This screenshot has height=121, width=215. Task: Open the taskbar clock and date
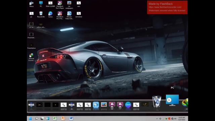[x=182, y=119]
